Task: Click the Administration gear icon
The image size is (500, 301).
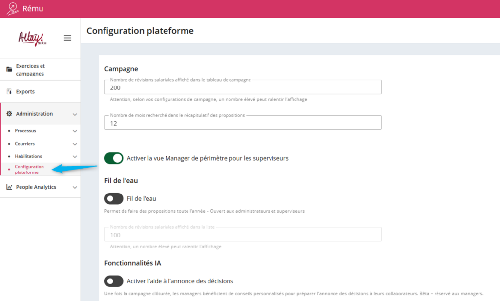Action: (9, 114)
